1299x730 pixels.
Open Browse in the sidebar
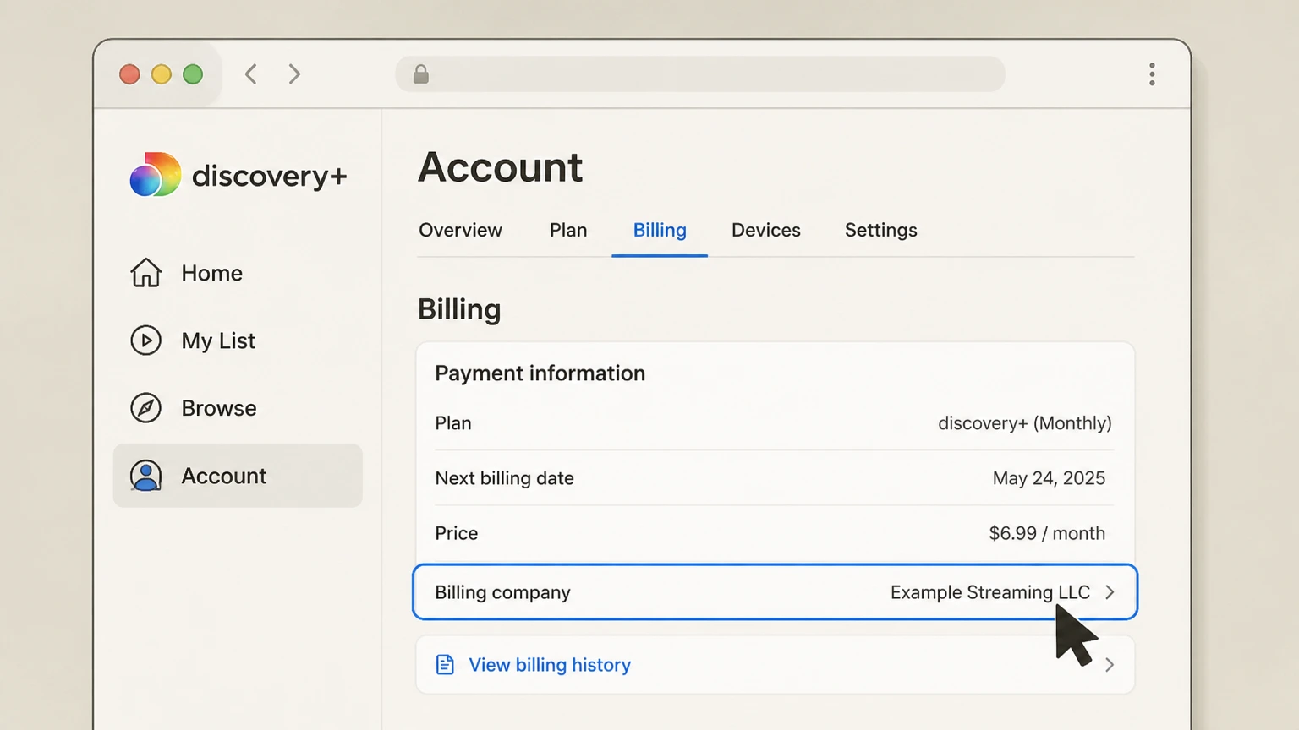pos(238,408)
